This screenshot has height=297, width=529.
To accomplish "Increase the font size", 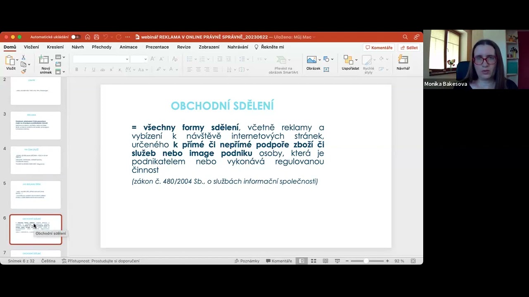I will (x=153, y=59).
